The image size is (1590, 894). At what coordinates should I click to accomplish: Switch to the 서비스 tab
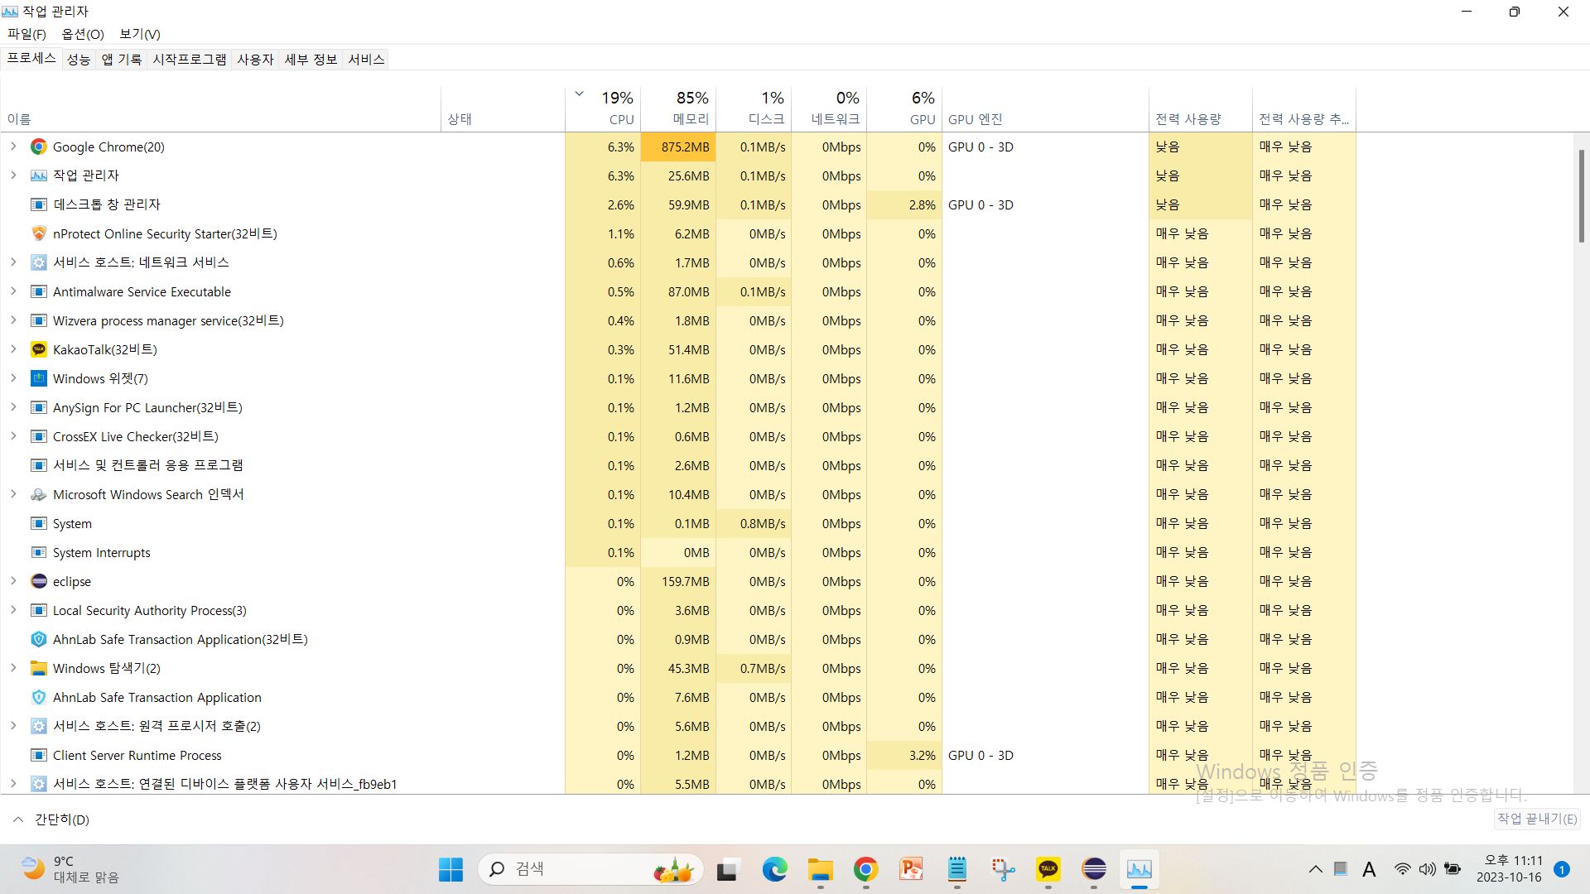click(366, 60)
